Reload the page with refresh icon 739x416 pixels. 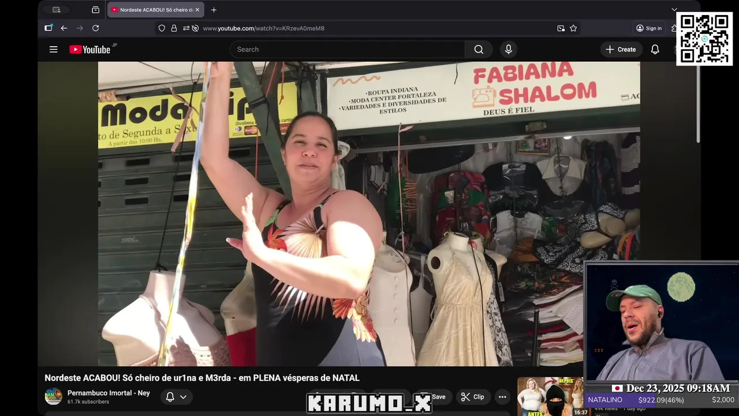(95, 28)
